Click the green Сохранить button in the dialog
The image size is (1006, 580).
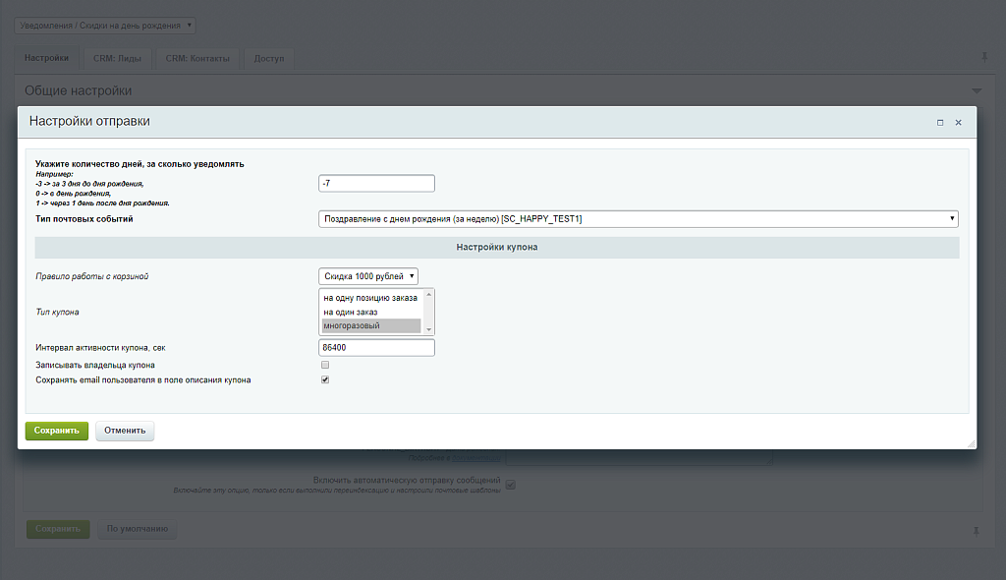tap(57, 431)
